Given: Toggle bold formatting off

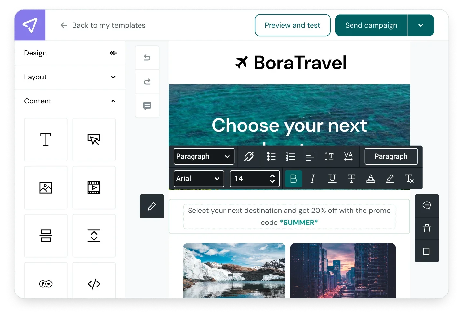Looking at the screenshot, I should [293, 178].
